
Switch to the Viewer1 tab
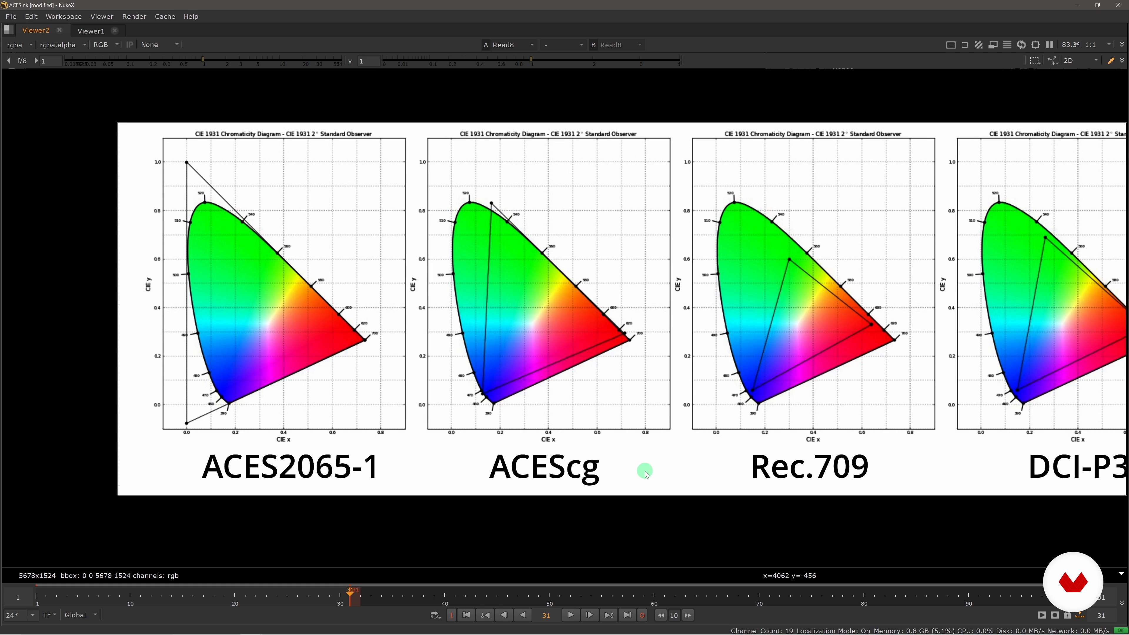coord(91,31)
